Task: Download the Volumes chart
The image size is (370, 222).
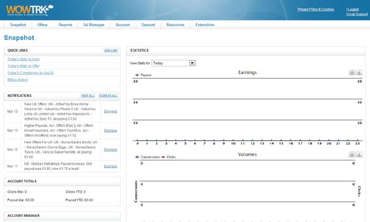Action: point(359,154)
